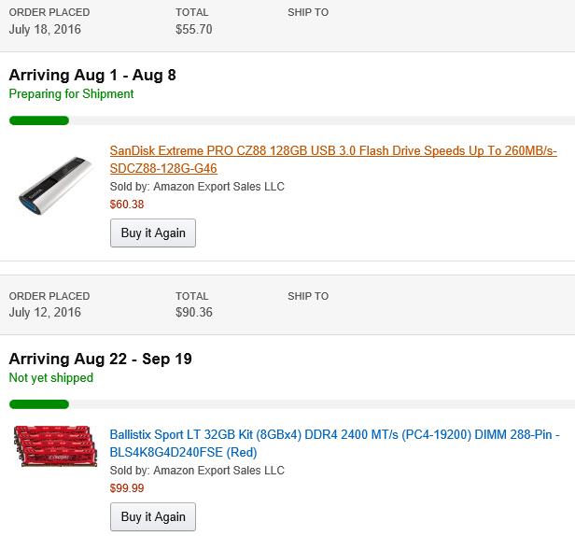Click the Not yet shipped status text

tap(51, 378)
